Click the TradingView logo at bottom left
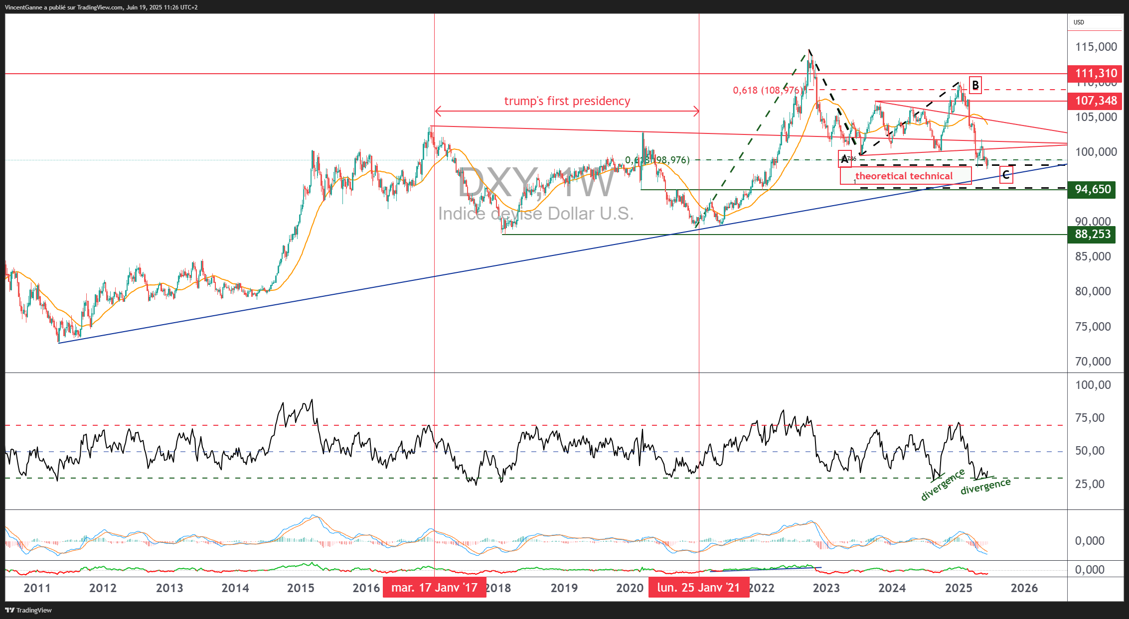 (28, 610)
